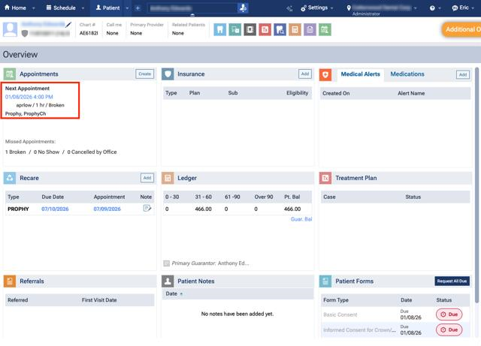Click the patient search icon in top bar

pyautogui.click(x=243, y=8)
